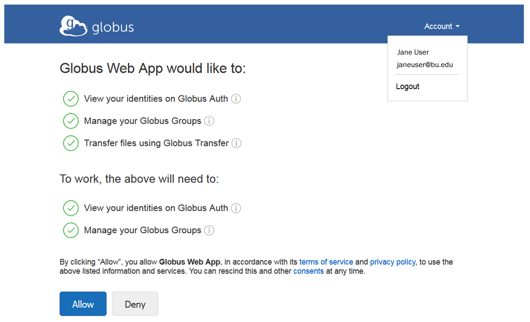Select janeuser@bu.edu in the Account menu

click(424, 65)
